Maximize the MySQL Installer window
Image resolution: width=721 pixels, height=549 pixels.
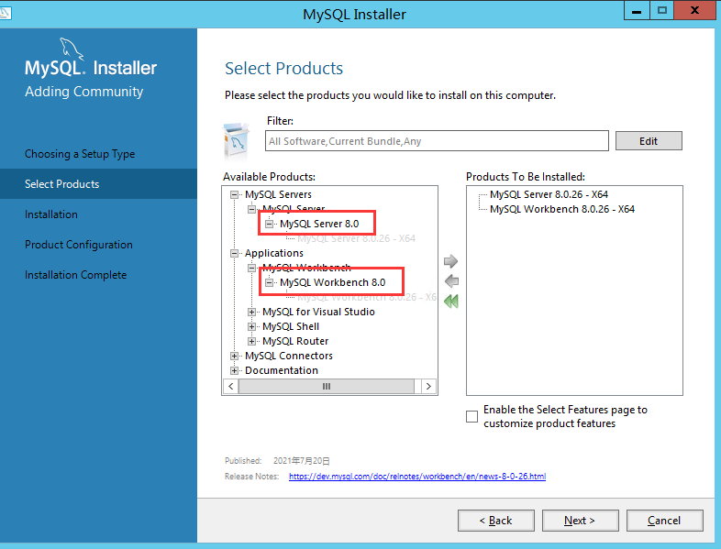[x=661, y=11]
